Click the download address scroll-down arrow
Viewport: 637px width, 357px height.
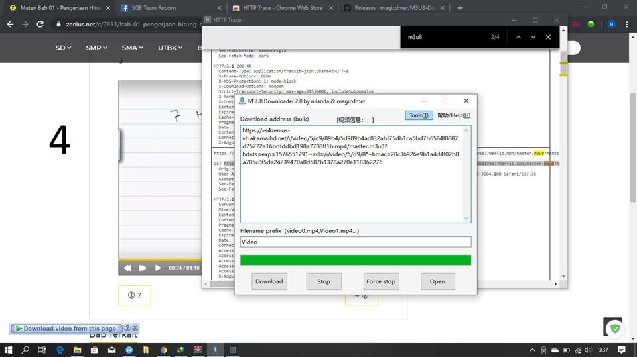[x=466, y=219]
